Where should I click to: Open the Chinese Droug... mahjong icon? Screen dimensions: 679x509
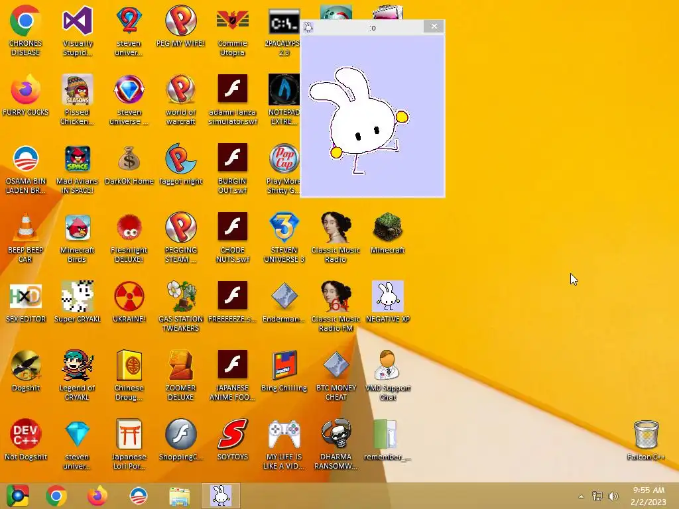pyautogui.click(x=129, y=365)
